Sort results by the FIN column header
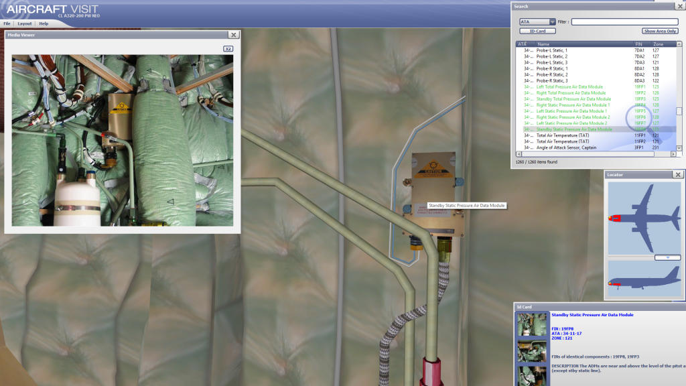This screenshot has height=386, width=686. coord(642,44)
